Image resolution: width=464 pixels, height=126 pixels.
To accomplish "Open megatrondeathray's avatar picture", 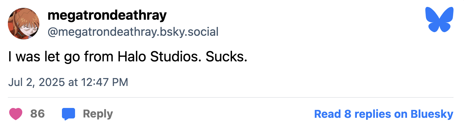I will point(24,24).
